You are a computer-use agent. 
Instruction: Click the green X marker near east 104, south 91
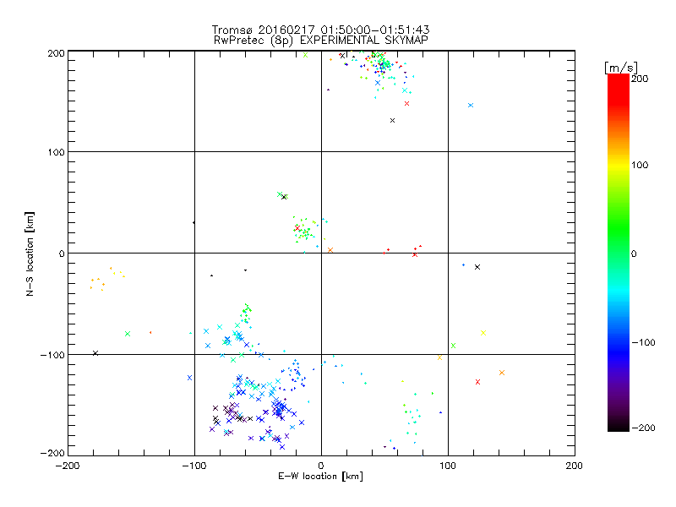pyautogui.click(x=453, y=346)
